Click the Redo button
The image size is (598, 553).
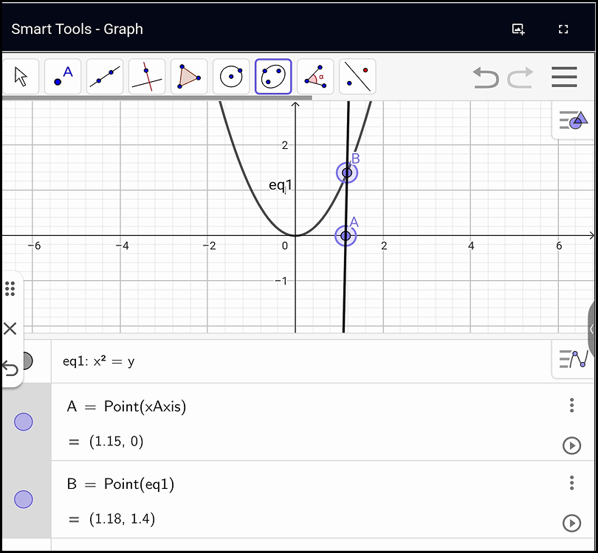coord(520,78)
